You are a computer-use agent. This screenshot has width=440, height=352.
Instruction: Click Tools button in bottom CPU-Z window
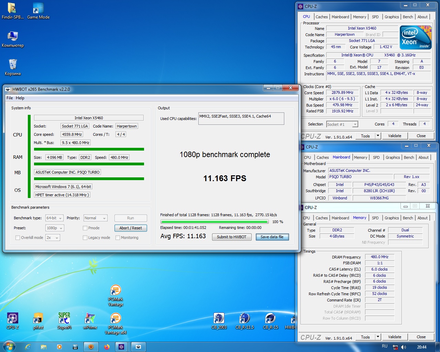click(365, 337)
